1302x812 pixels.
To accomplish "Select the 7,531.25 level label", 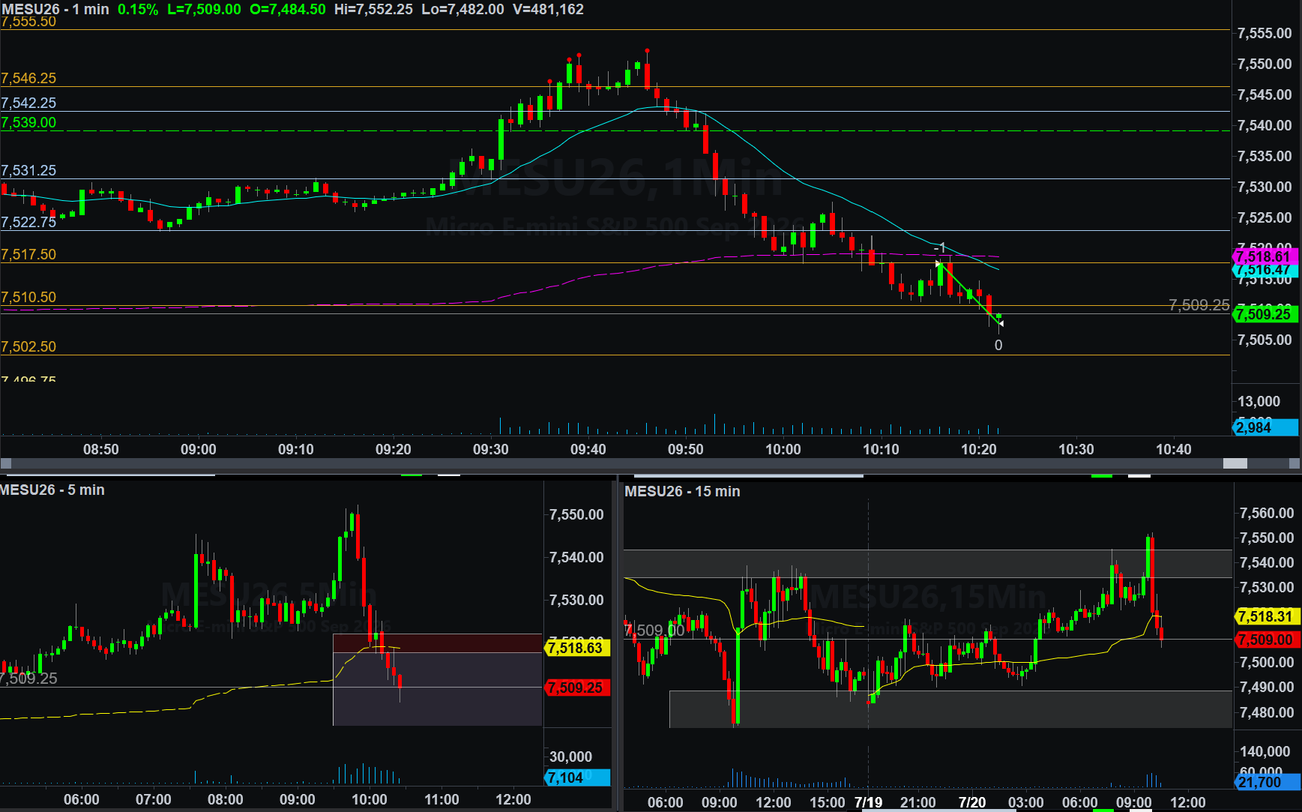I will (x=28, y=170).
